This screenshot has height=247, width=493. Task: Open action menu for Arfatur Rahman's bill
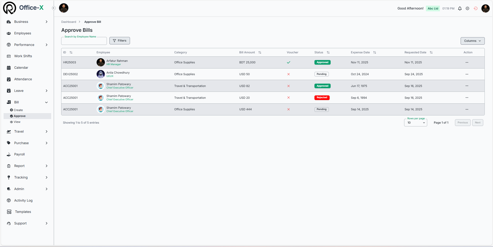pos(467,62)
